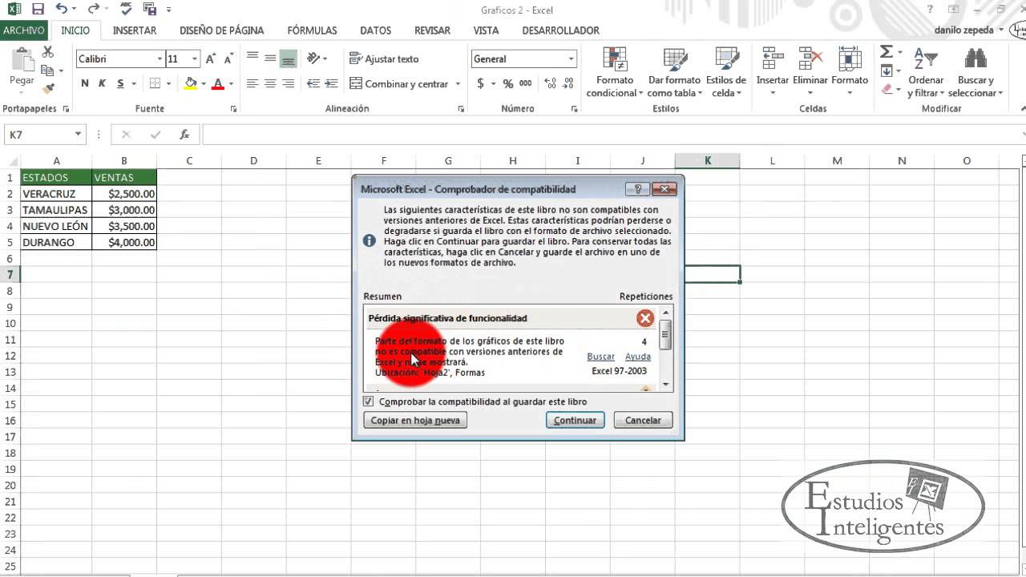Screen dimensions: 1026x577
Task: Click the Pegar paste icon
Action: (22, 61)
